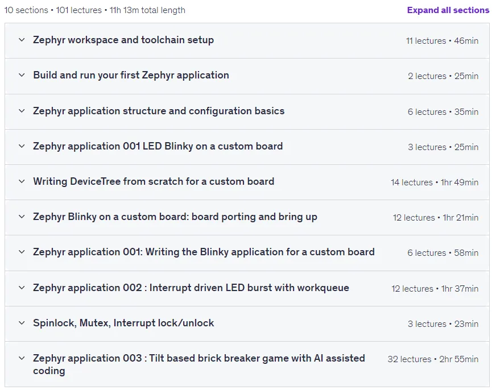
Task: Expand chevron for Spinlock, Mutex, Interrupt lock/unlock
Action: point(22,322)
